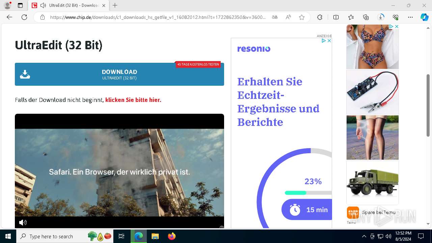Open the floral bikini product thumbnail
This screenshot has width=432, height=243.
click(373, 47)
